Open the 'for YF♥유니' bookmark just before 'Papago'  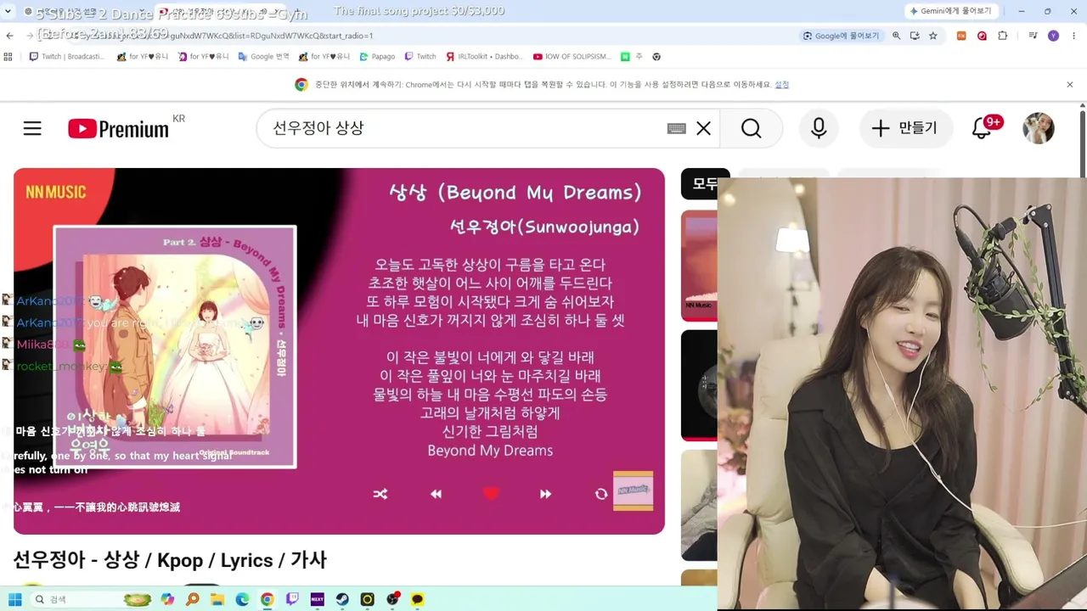tap(324, 57)
